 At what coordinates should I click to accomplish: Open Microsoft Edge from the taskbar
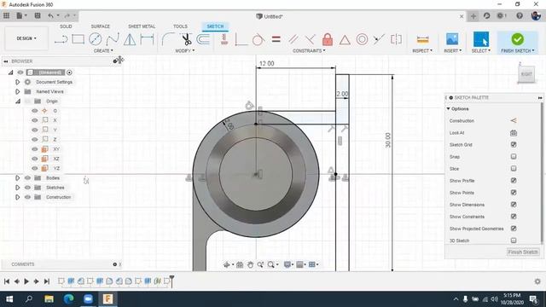pos(68,299)
